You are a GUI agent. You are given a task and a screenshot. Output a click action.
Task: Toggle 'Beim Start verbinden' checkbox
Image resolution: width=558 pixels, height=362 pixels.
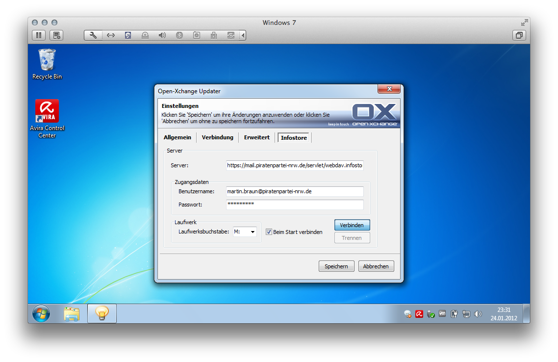[269, 232]
